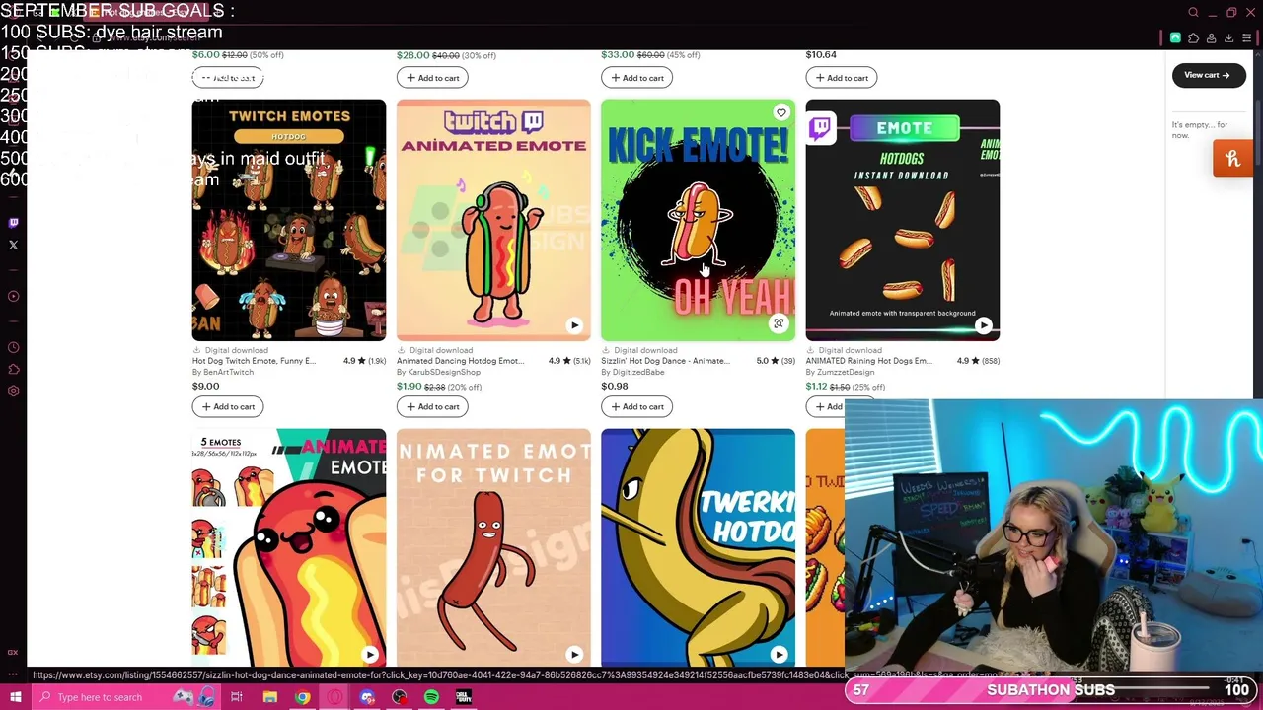This screenshot has width=1263, height=710.
Task: Open the downloads icon in toolbar
Action: (1228, 38)
